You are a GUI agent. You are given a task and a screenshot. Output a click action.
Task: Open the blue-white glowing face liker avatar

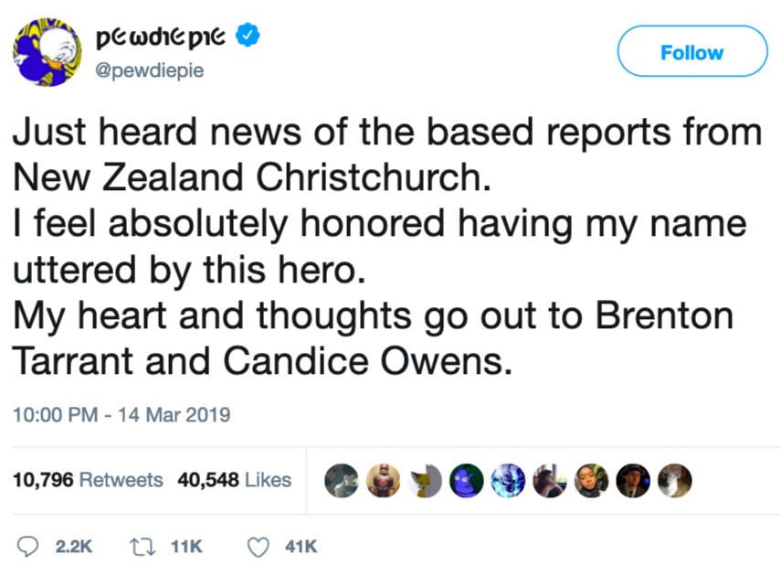tap(507, 479)
